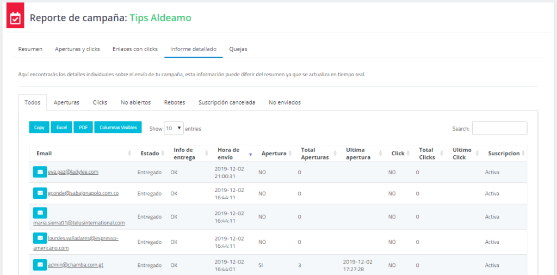Select the Rebotes filter tab
Image resolution: width=557 pixels, height=275 pixels.
[175, 102]
